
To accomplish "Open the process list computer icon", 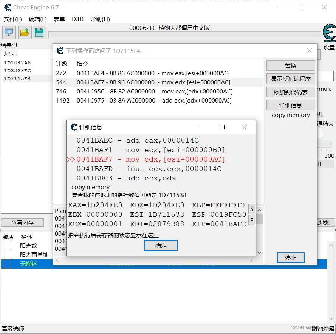I will [x=9, y=33].
